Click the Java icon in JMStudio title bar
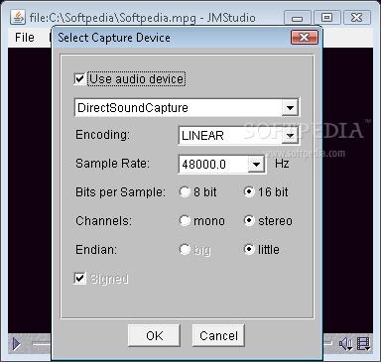 pos(18,17)
